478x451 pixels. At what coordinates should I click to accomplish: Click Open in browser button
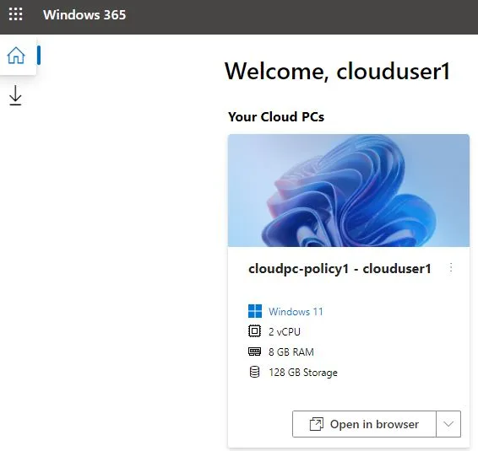pyautogui.click(x=364, y=424)
